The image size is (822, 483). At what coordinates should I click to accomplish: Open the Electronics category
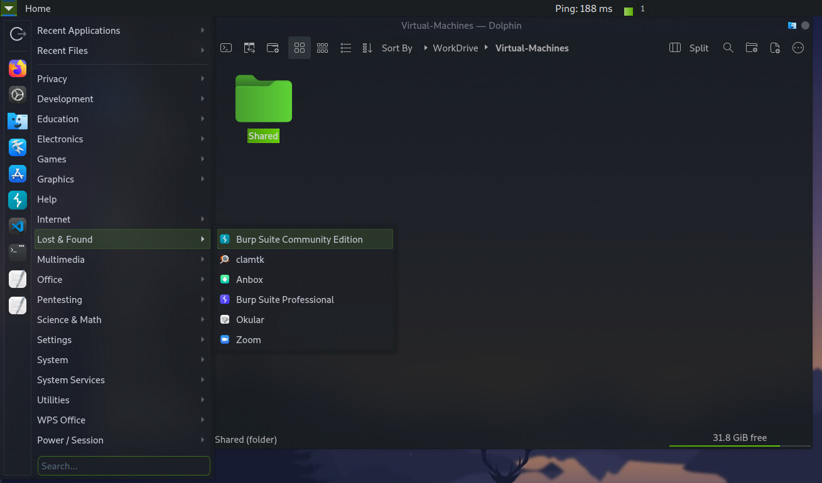122,139
